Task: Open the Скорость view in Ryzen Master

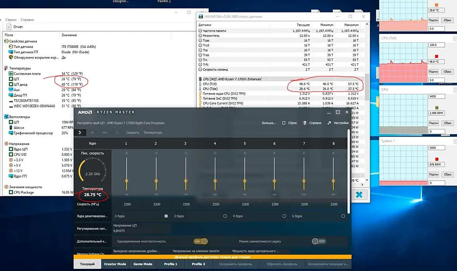Action: (132, 133)
